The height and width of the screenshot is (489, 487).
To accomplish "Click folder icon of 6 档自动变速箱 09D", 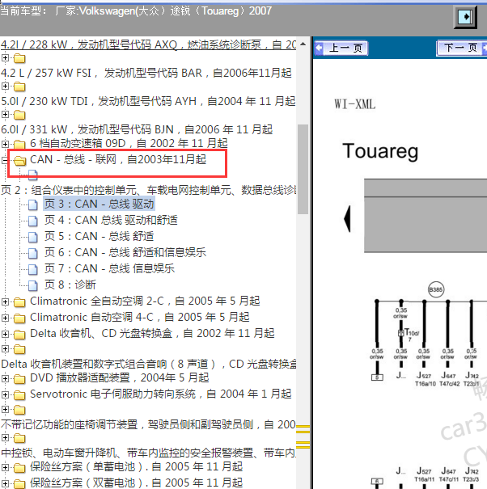I will [19, 144].
